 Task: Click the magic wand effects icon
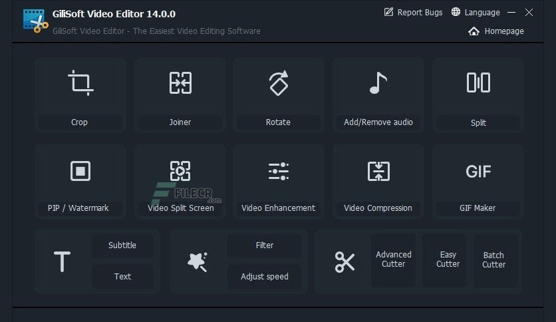tap(198, 262)
